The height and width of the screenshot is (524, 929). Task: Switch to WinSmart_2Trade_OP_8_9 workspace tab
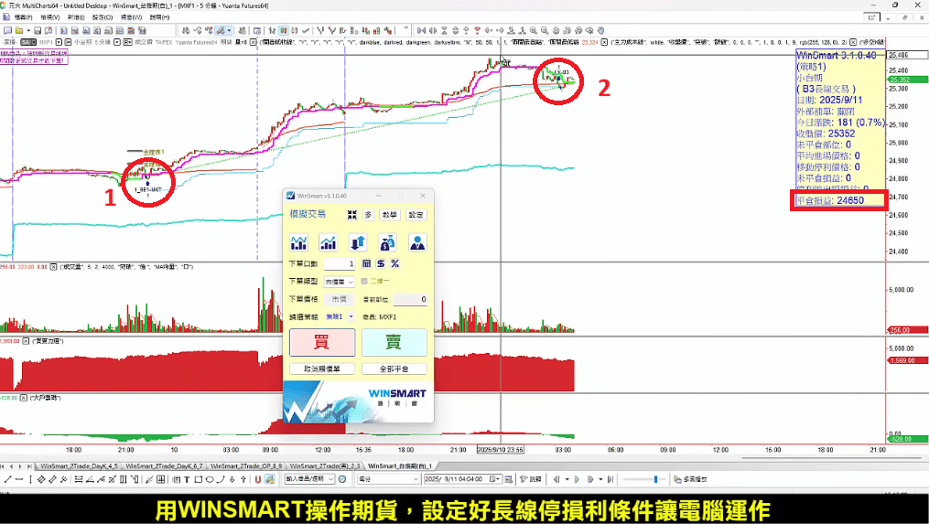[x=247, y=465]
